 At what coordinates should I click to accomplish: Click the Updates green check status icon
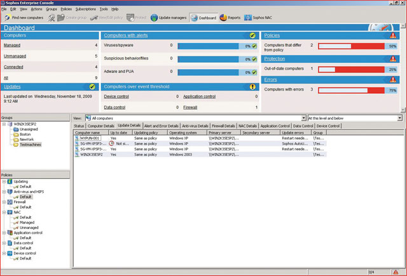coord(92,87)
